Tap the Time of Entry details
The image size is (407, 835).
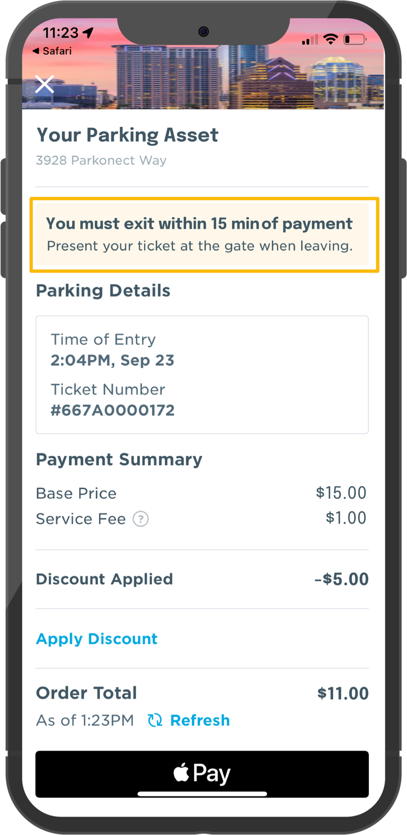click(x=112, y=350)
